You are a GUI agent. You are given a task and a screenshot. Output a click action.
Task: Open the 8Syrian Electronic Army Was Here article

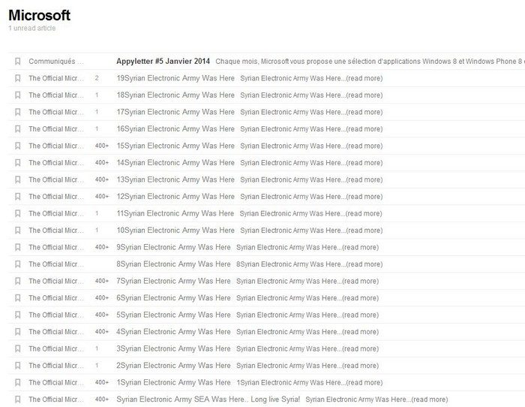click(173, 264)
